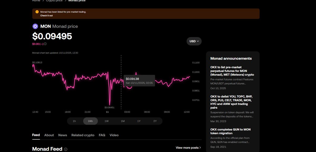The height and width of the screenshot is (152, 316).
Task: Click the $0.09495 current price
Action: pos(52,36)
